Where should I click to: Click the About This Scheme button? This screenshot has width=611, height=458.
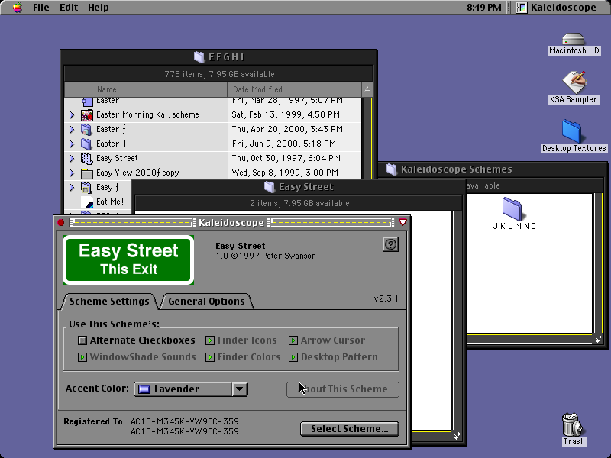[343, 389]
